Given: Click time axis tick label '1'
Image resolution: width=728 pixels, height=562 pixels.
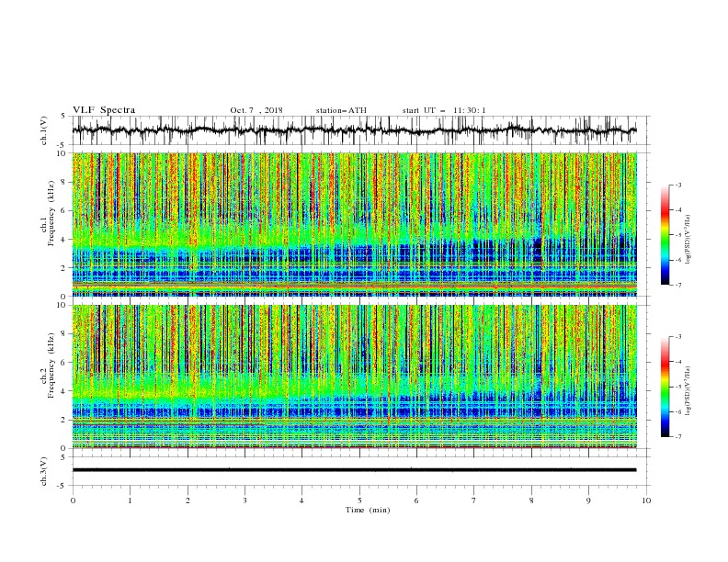Looking at the screenshot, I should [x=130, y=500].
